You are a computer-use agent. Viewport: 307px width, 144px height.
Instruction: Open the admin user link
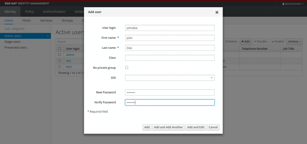click(70, 55)
